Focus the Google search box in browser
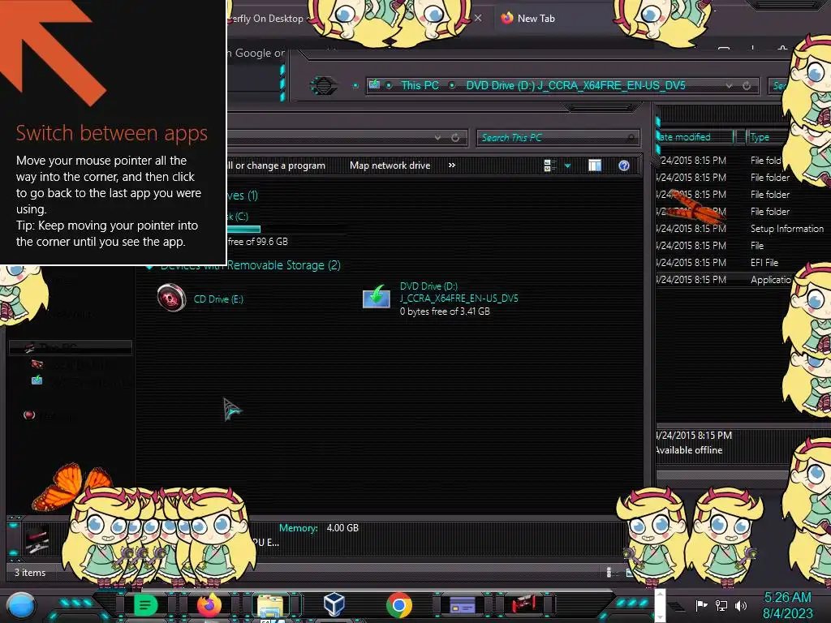The image size is (831, 623). (256, 53)
